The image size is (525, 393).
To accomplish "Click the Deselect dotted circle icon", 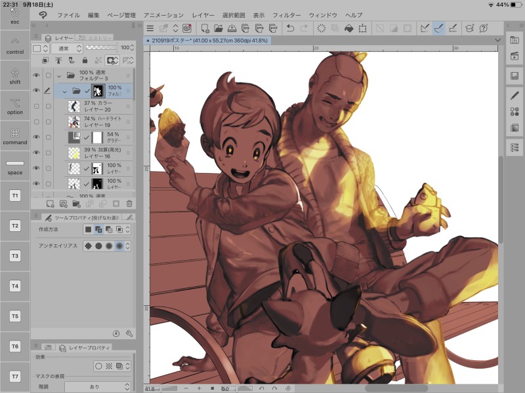I will (x=322, y=28).
